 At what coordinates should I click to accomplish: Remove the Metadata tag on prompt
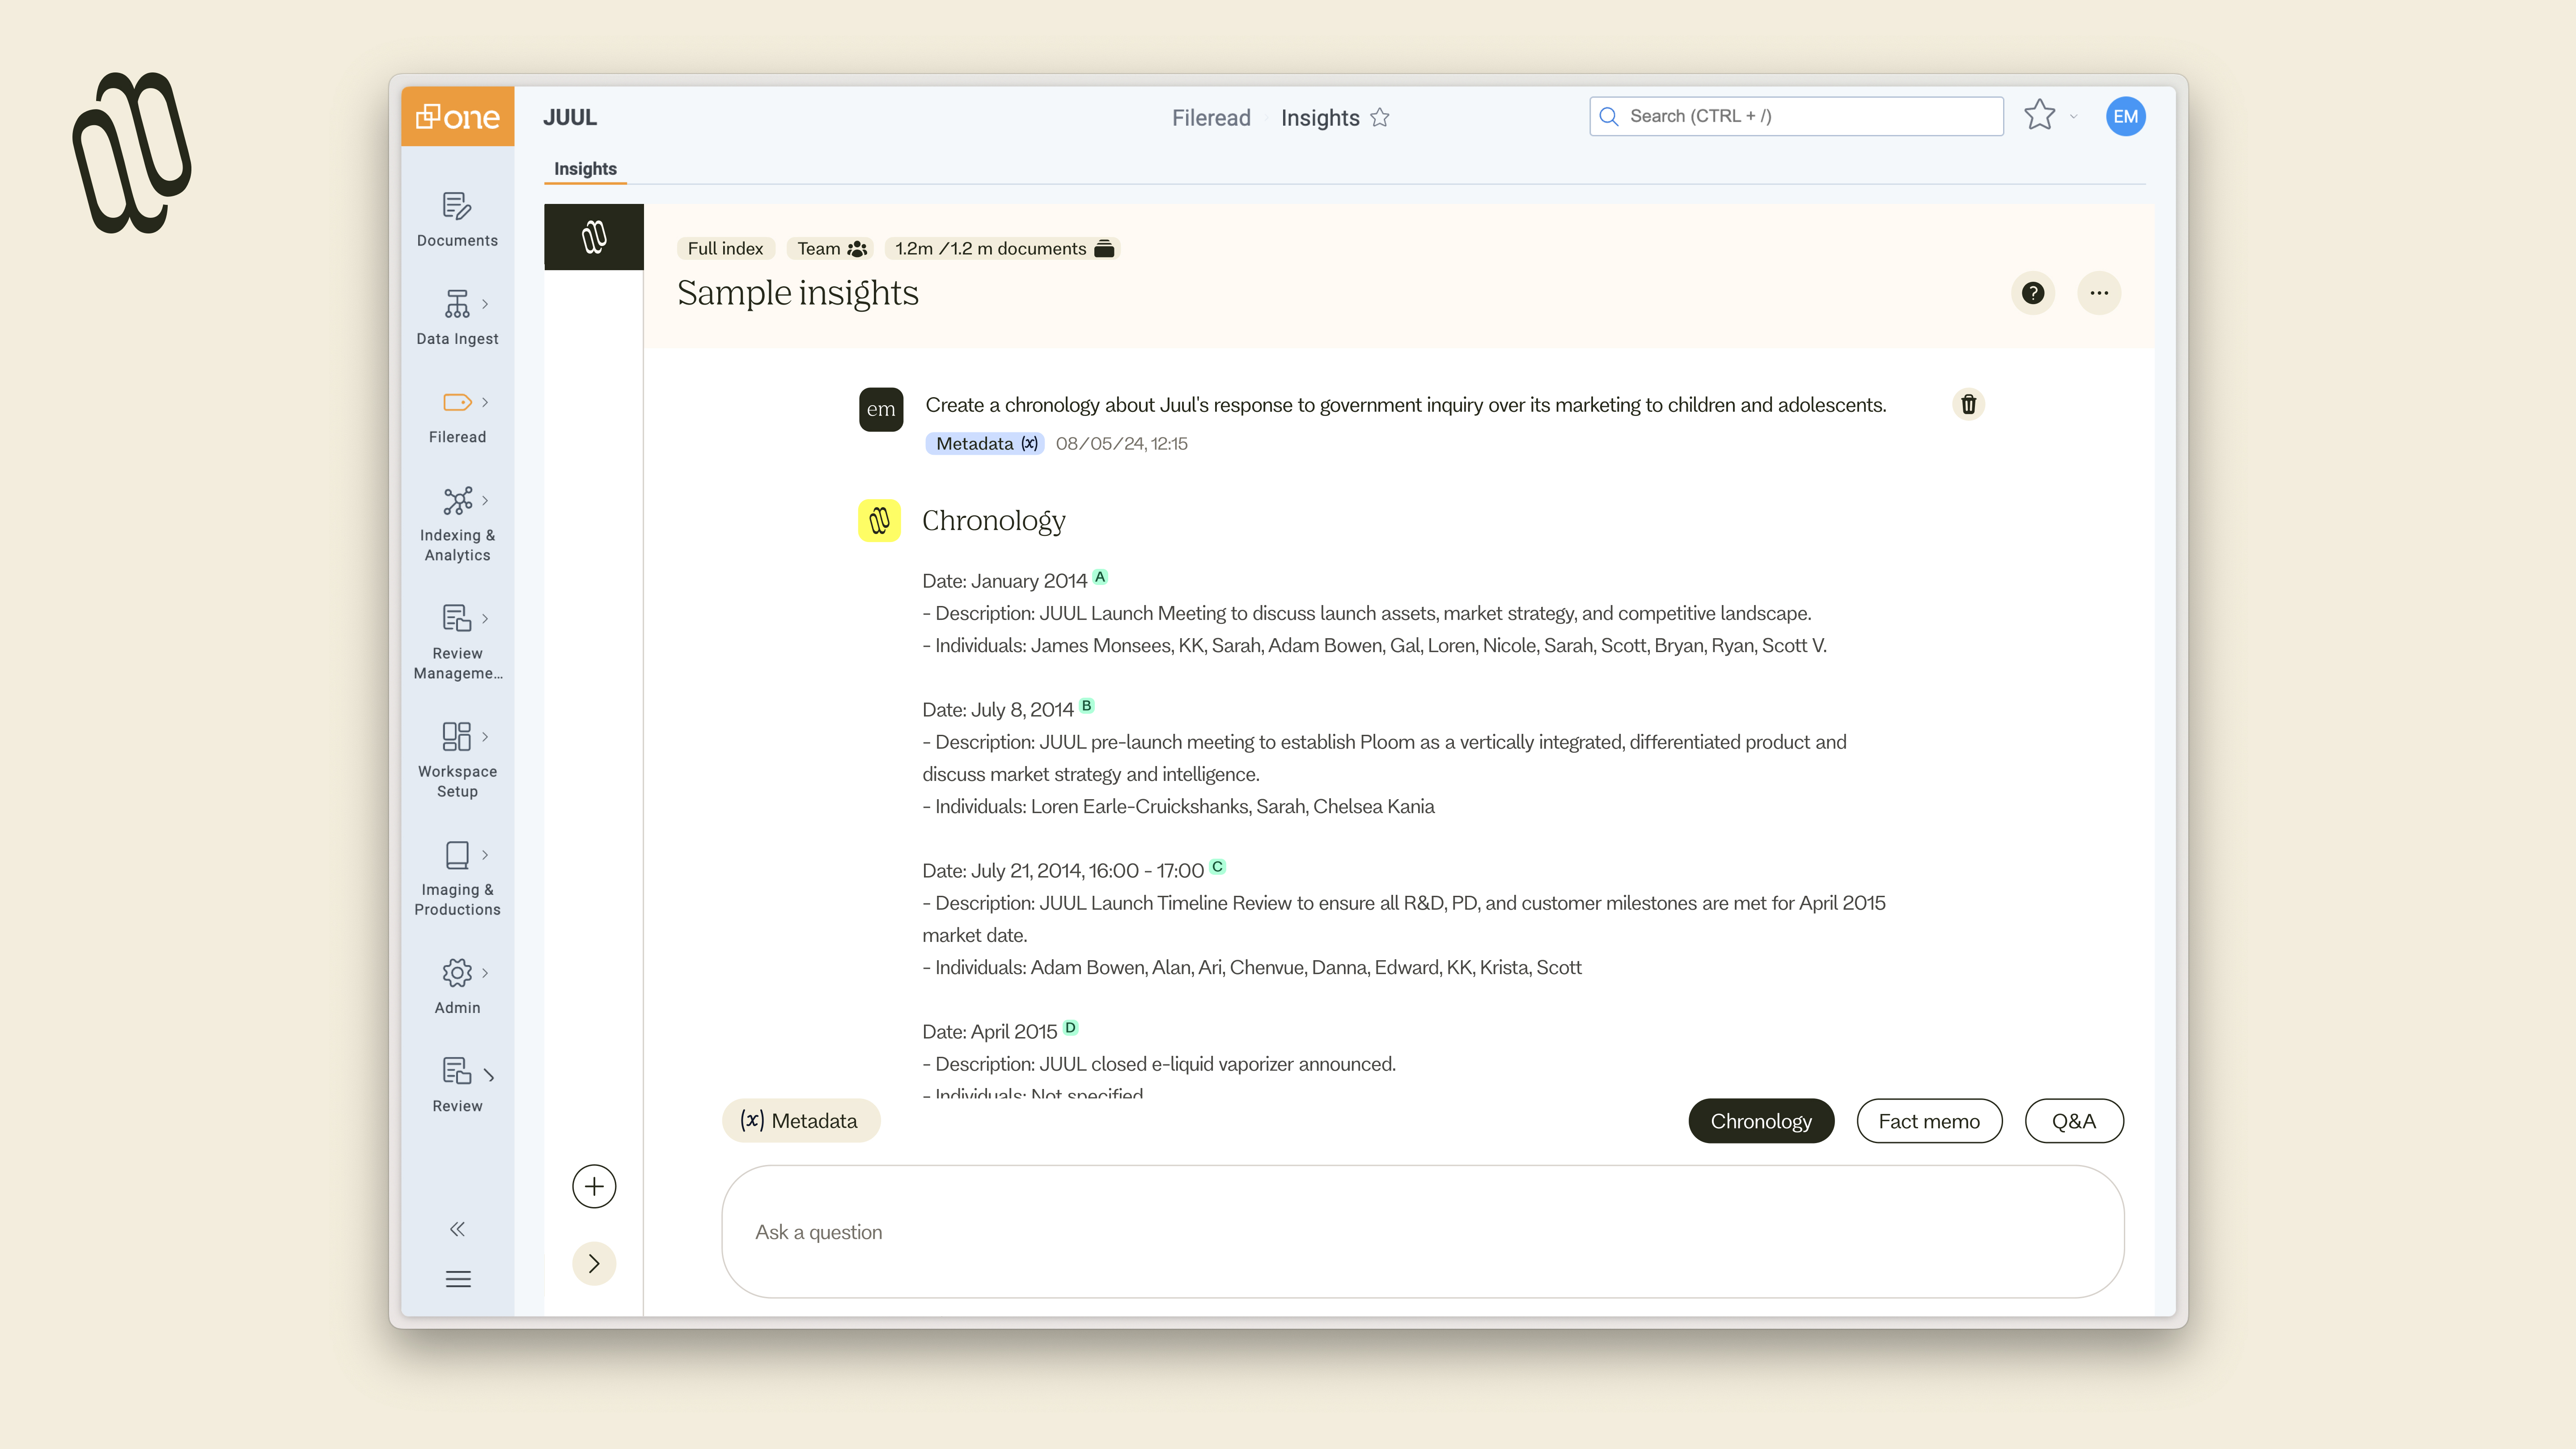click(x=1030, y=443)
